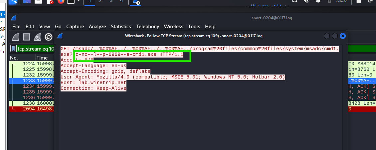Start capturing packets with the shark fin icon
The width and height of the screenshot is (376, 150).
pyautogui.click(x=16, y=37)
